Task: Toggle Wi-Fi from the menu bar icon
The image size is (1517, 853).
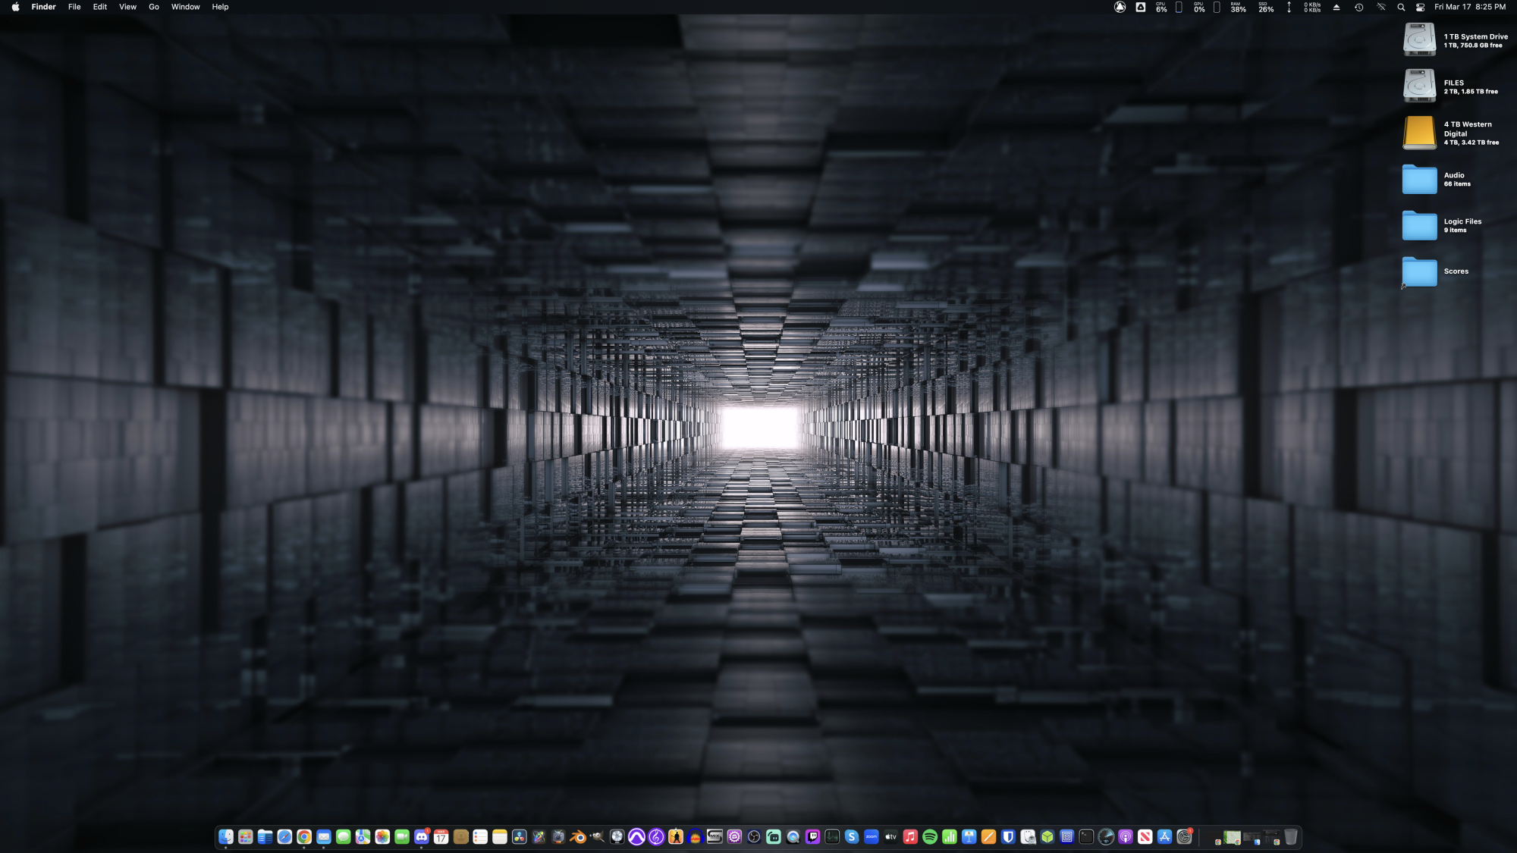Action: click(1380, 7)
